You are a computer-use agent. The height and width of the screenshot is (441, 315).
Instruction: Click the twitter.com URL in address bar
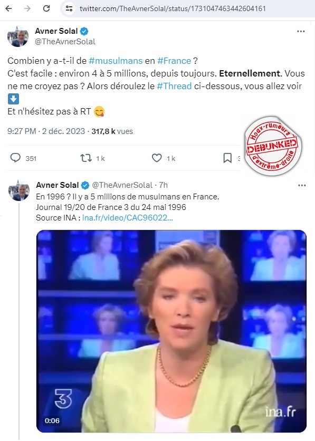tap(173, 8)
